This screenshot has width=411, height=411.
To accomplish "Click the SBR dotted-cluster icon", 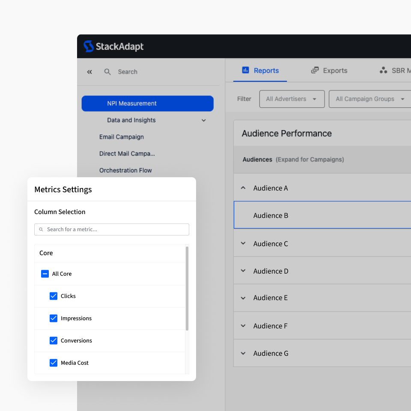I will click(383, 70).
